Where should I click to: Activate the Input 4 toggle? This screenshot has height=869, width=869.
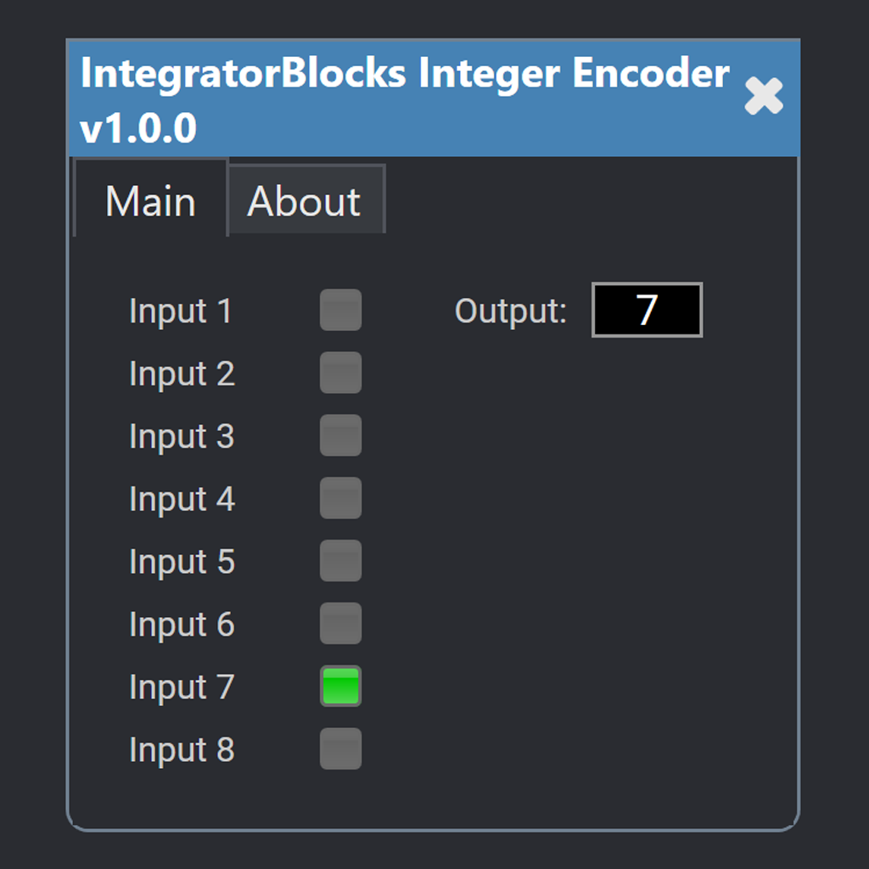[340, 498]
